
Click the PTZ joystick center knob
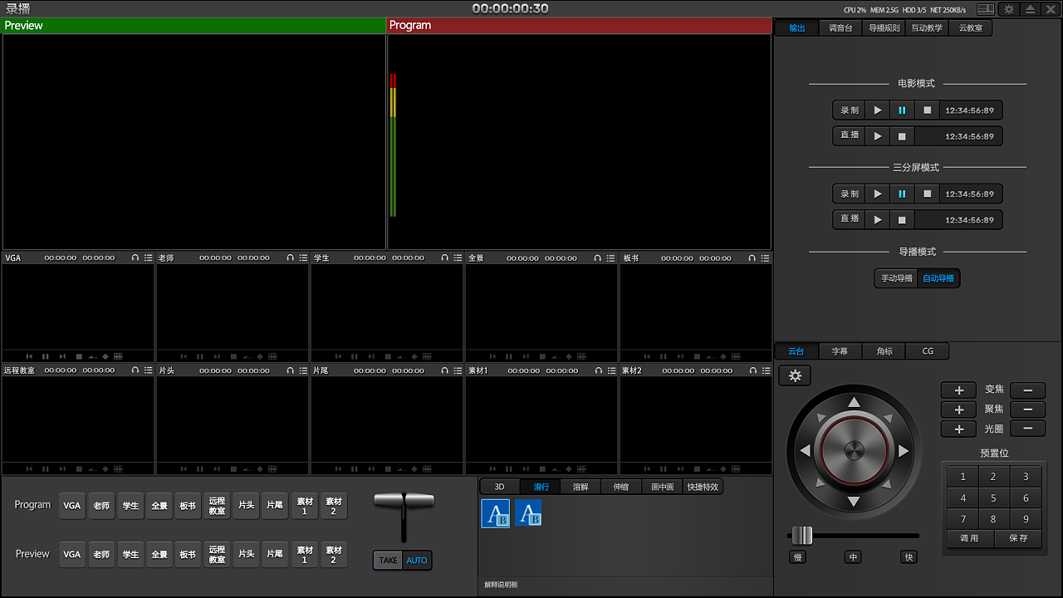854,451
